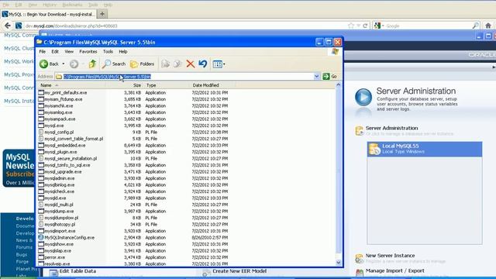The height and width of the screenshot is (279, 496).
Task: Click Edit Table Data in Workbench
Action: click(77, 271)
